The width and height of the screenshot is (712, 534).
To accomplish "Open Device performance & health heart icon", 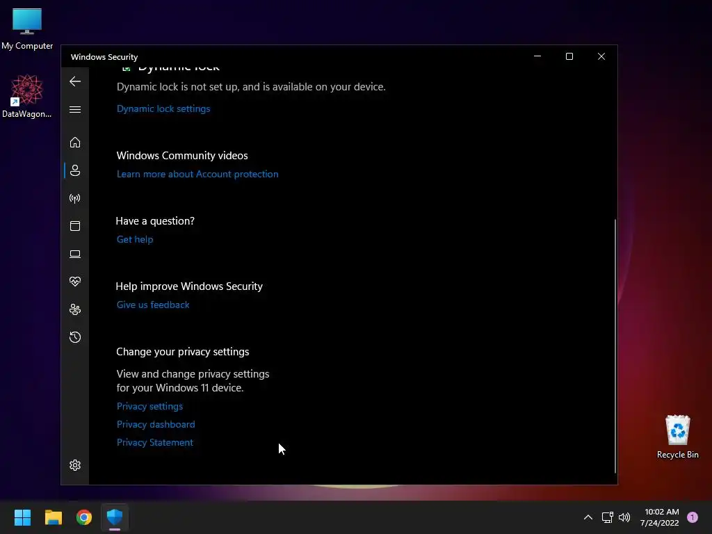I will tap(75, 282).
